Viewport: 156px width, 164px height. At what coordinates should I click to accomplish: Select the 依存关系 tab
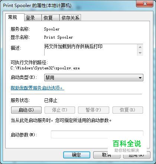pyautogui.click(x=70, y=18)
